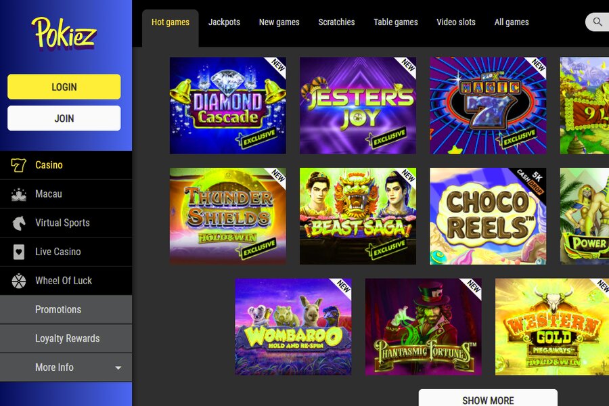Image resolution: width=609 pixels, height=406 pixels.
Task: Switch to the Scratchies tab
Action: pyautogui.click(x=336, y=22)
